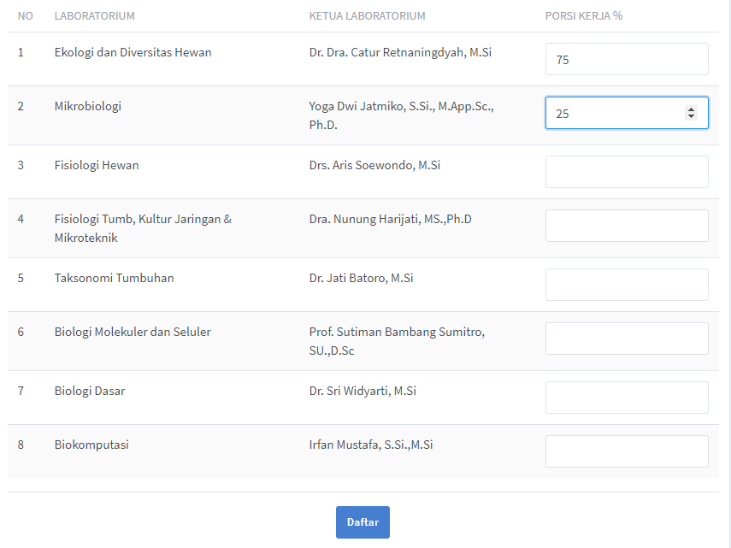Click the NO column header

(x=25, y=16)
